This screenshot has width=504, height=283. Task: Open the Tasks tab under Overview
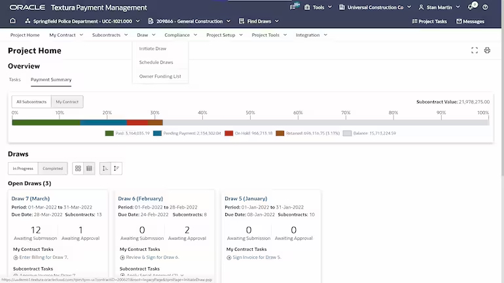15,80
